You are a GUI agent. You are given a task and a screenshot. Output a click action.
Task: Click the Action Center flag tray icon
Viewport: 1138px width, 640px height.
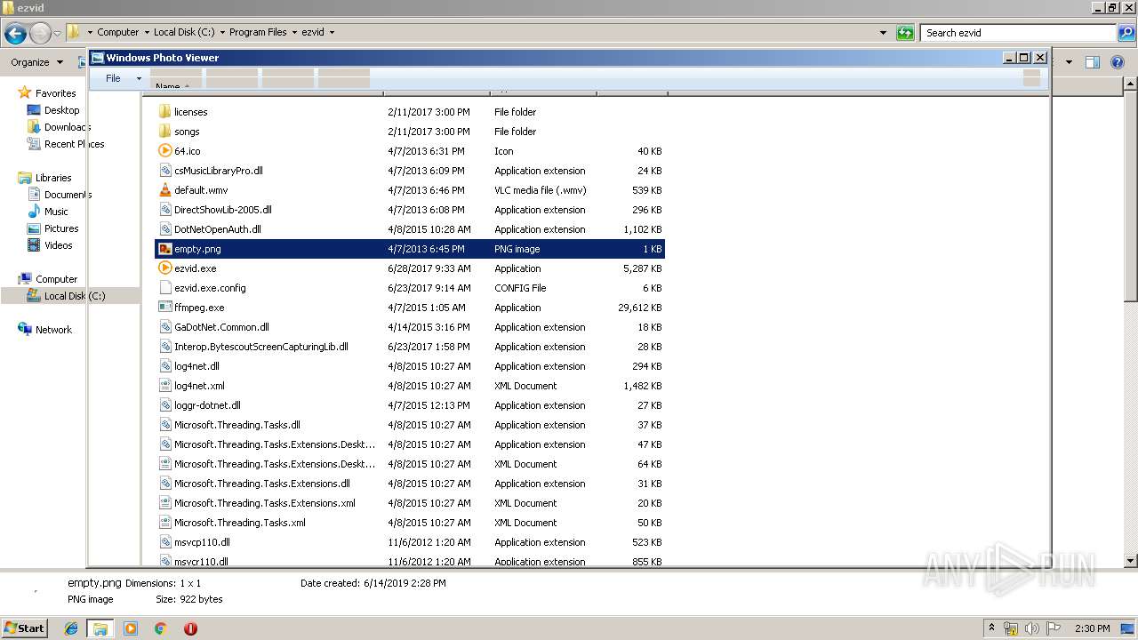1054,628
